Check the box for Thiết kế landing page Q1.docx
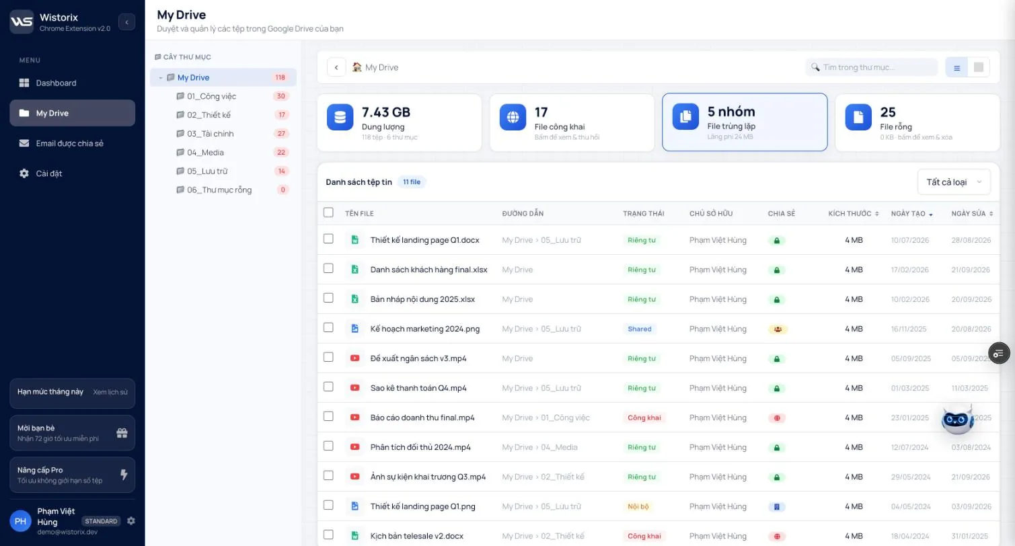The height and width of the screenshot is (546, 1015). tap(328, 239)
